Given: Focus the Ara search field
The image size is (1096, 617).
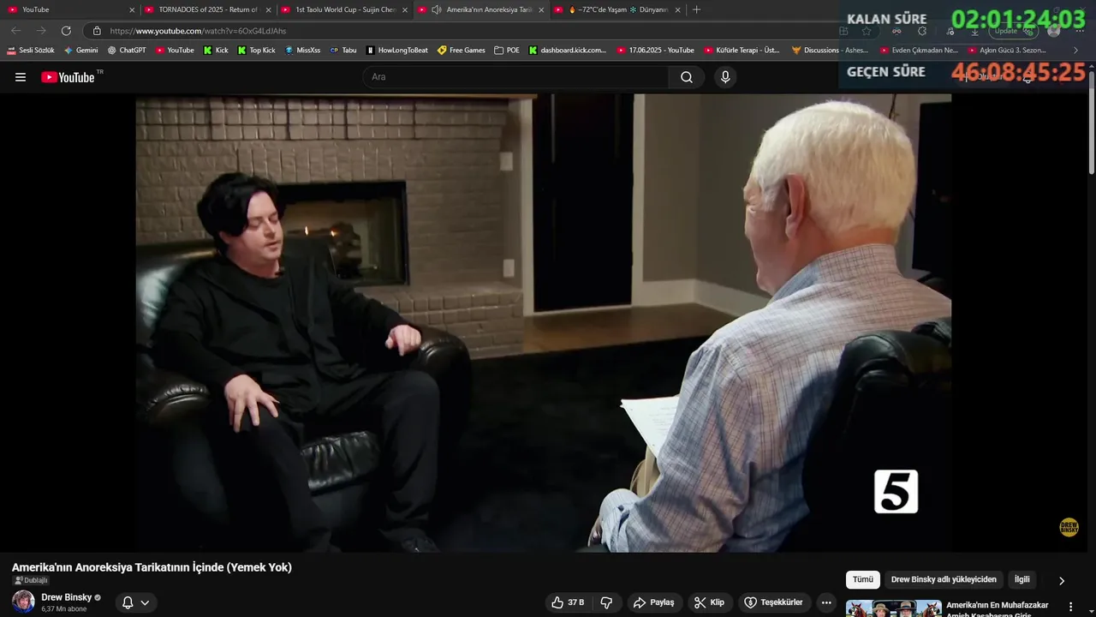Looking at the screenshot, I should [x=516, y=77].
